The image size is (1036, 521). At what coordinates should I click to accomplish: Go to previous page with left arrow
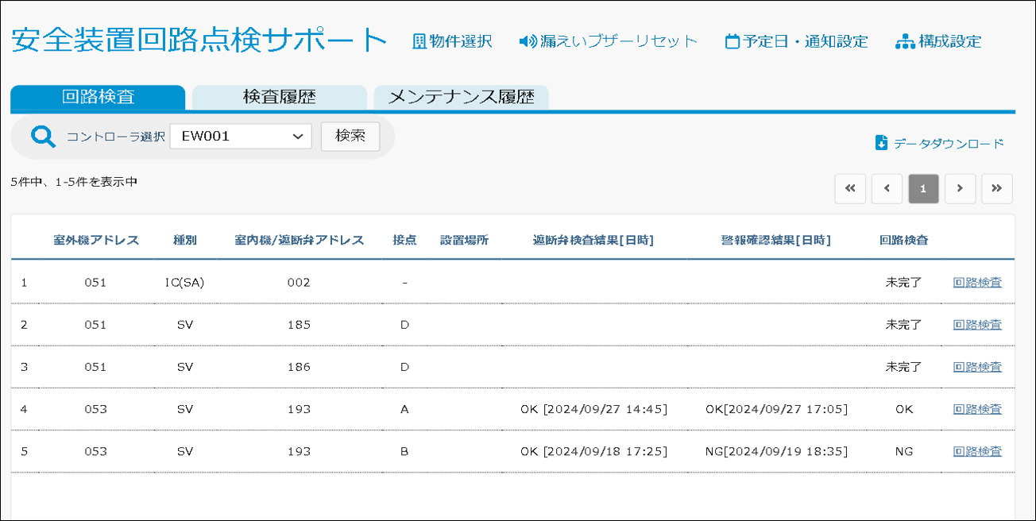click(x=887, y=189)
